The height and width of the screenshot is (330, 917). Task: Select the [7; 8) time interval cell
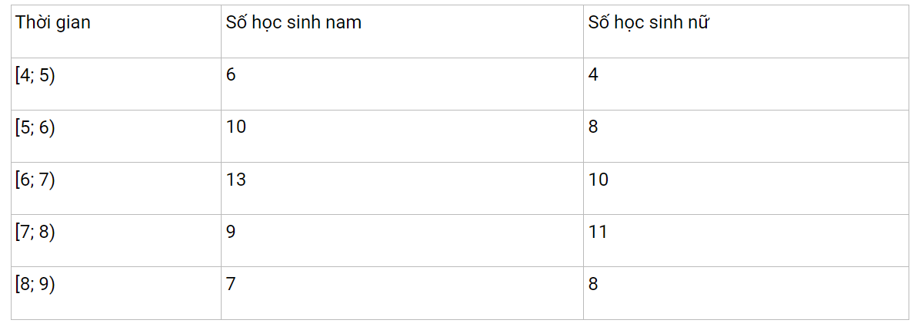pos(35,232)
